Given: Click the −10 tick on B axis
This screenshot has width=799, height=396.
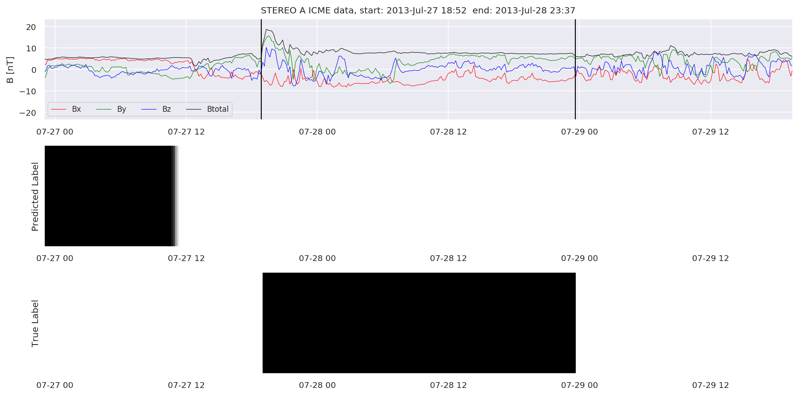Looking at the screenshot, I should click(x=27, y=92).
